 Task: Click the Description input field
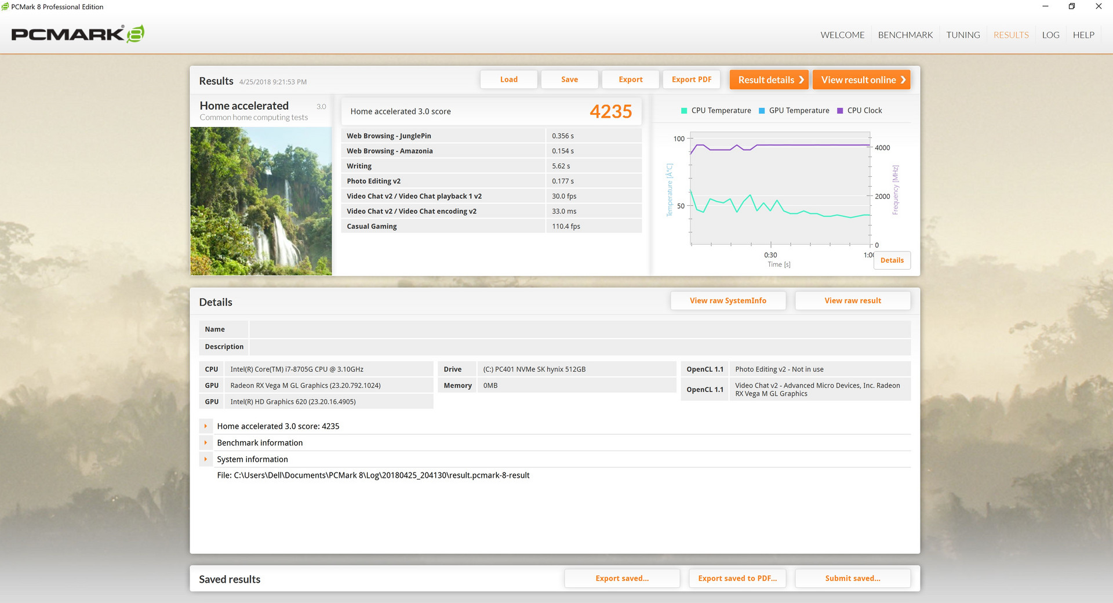click(580, 347)
